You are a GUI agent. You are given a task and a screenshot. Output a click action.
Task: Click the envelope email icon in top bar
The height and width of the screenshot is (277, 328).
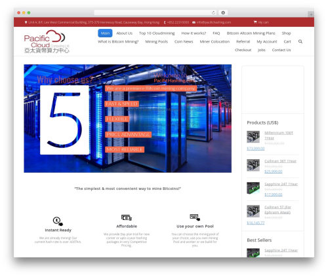tap(194, 22)
